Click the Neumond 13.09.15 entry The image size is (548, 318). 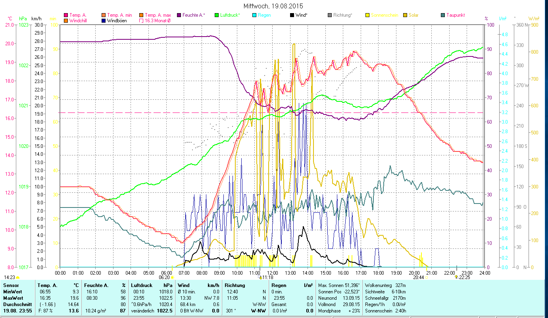[x=339, y=298]
